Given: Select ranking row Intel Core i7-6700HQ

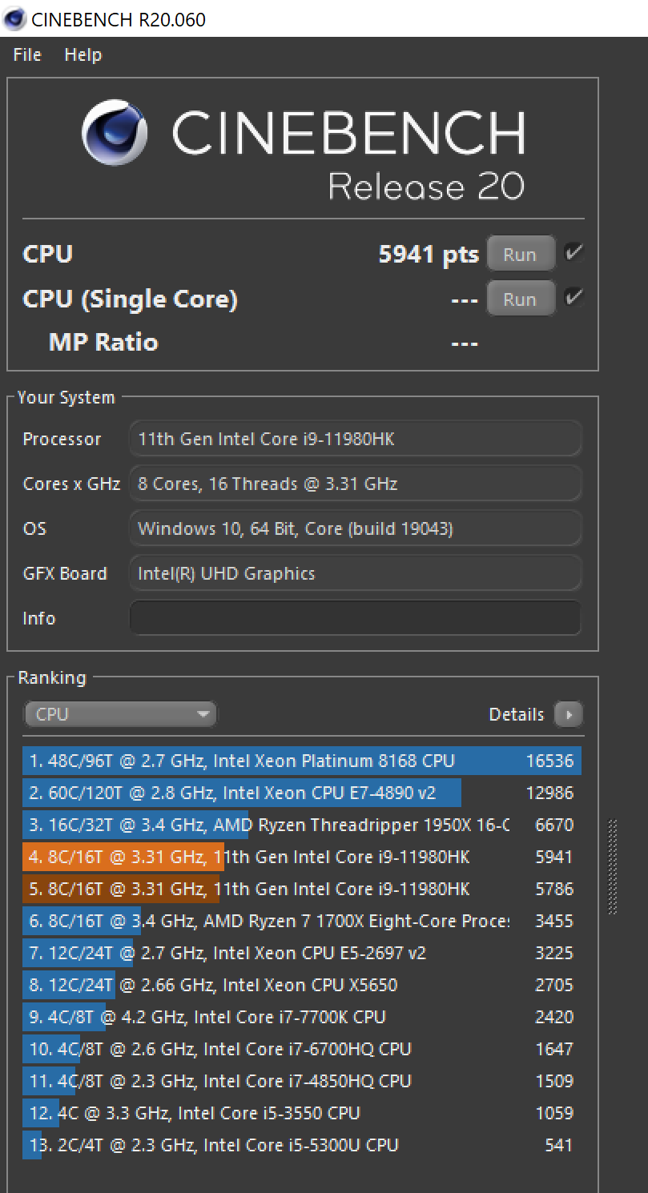Looking at the screenshot, I should (302, 1049).
